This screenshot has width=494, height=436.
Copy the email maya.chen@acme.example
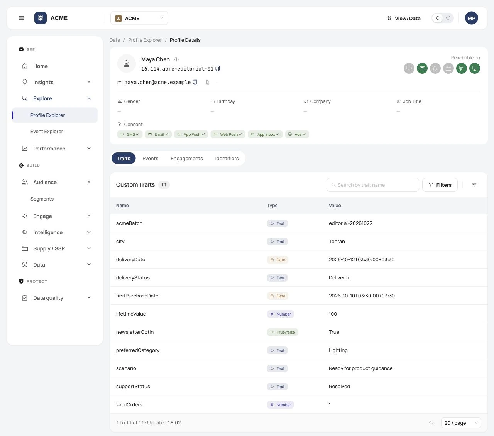coord(195,82)
